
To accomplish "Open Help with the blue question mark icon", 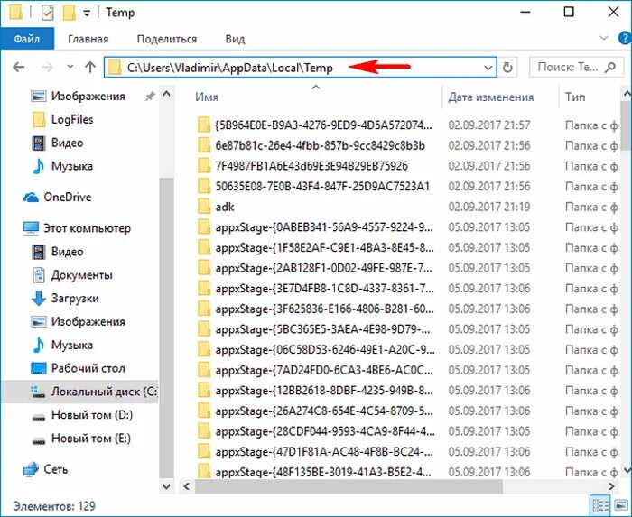I will tap(625, 39).
